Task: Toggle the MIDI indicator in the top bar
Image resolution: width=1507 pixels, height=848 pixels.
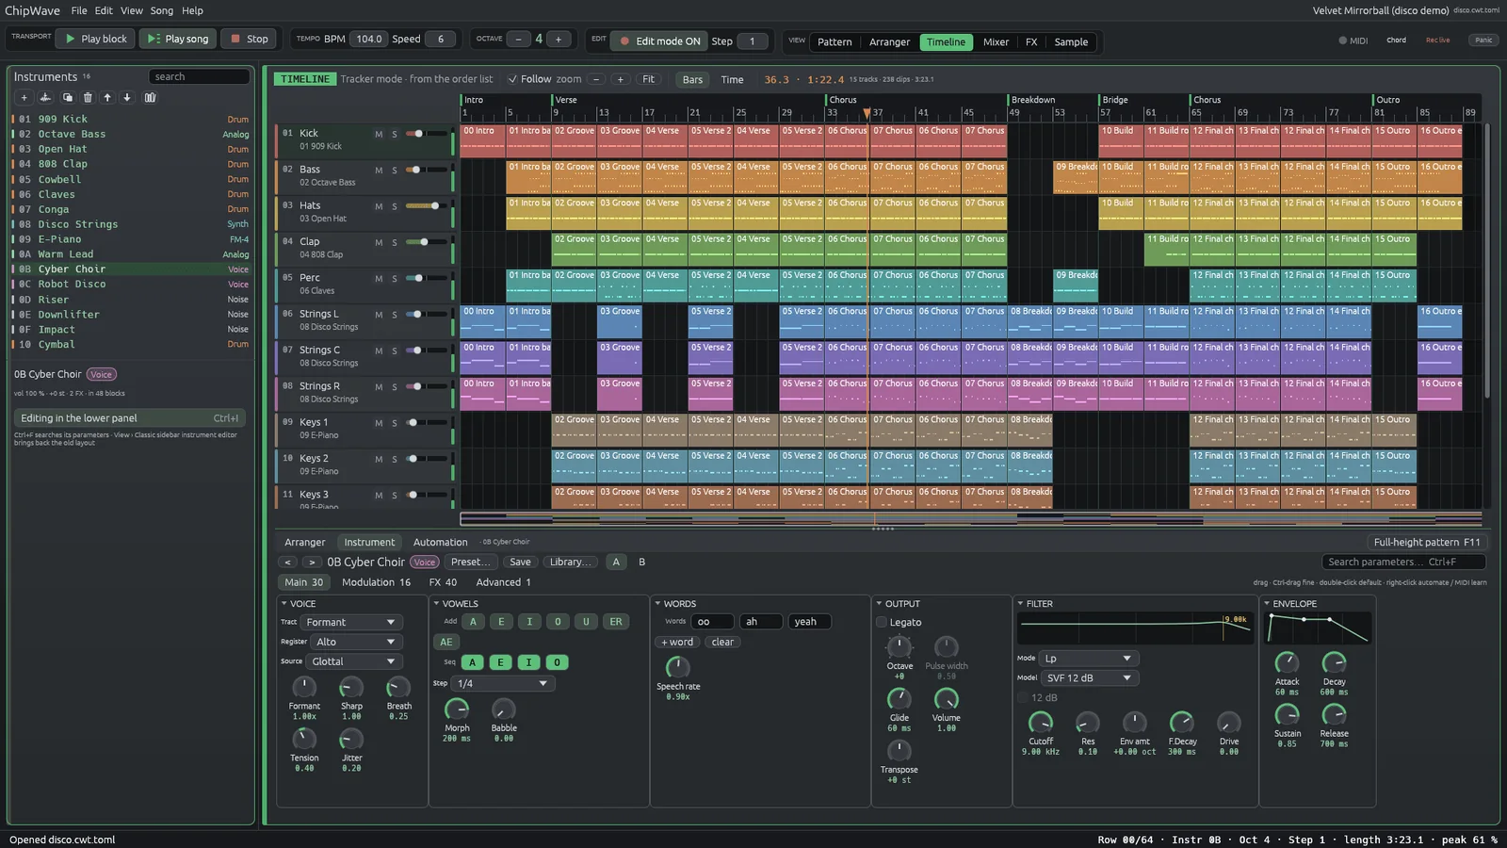Action: (1353, 41)
